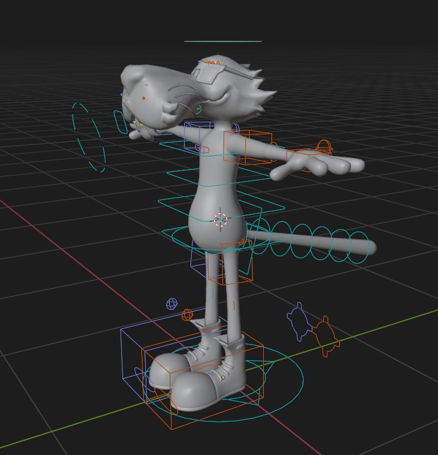Select the large dashed teal ellipse control
This screenshot has width=438, height=455.
[x=88, y=138]
